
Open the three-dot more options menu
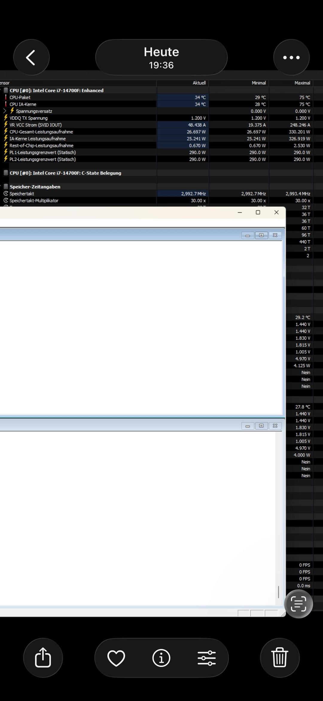point(291,57)
